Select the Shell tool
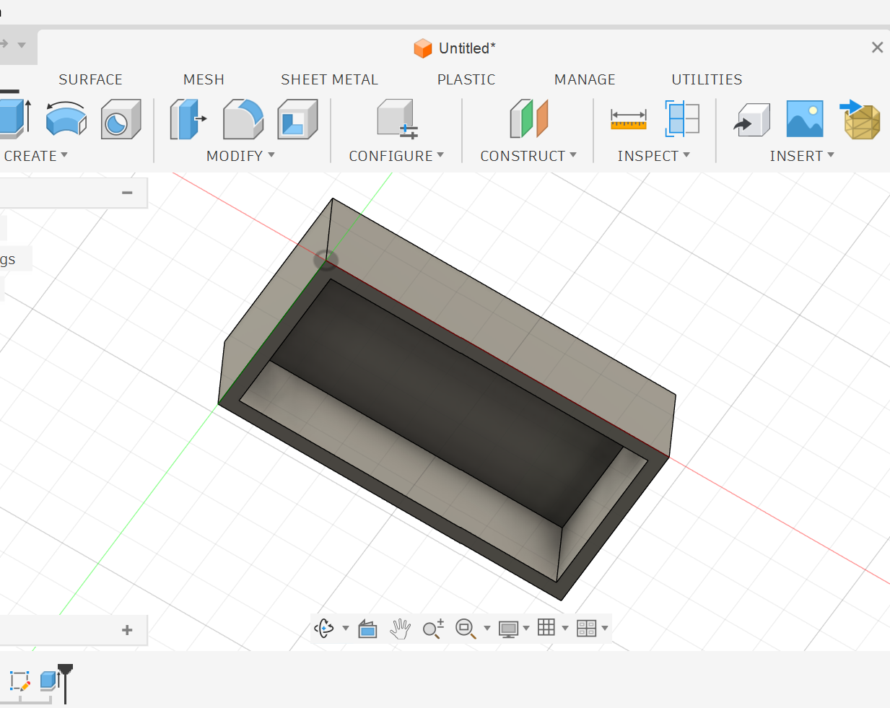This screenshot has width=890, height=708. point(297,119)
